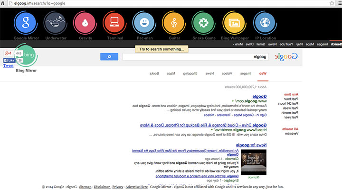Select the mirrored Maps results tab
The image size is (342, 190).
click(x=171, y=73)
